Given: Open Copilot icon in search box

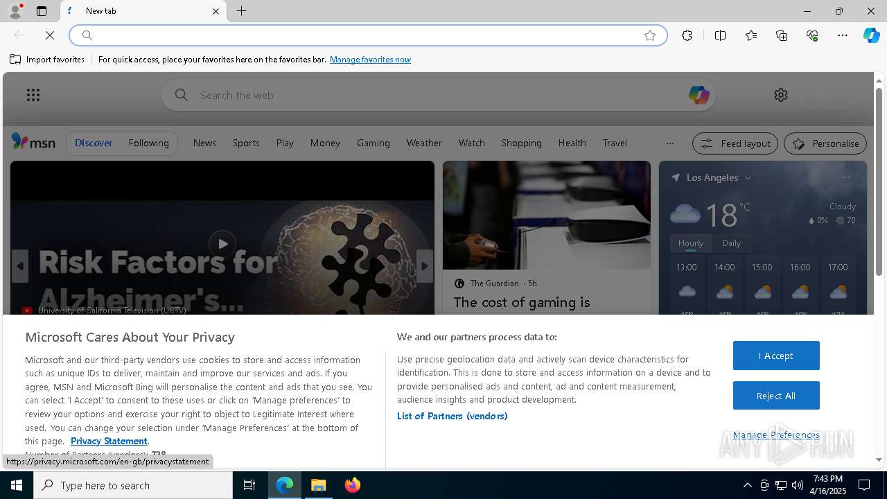Looking at the screenshot, I should (699, 95).
